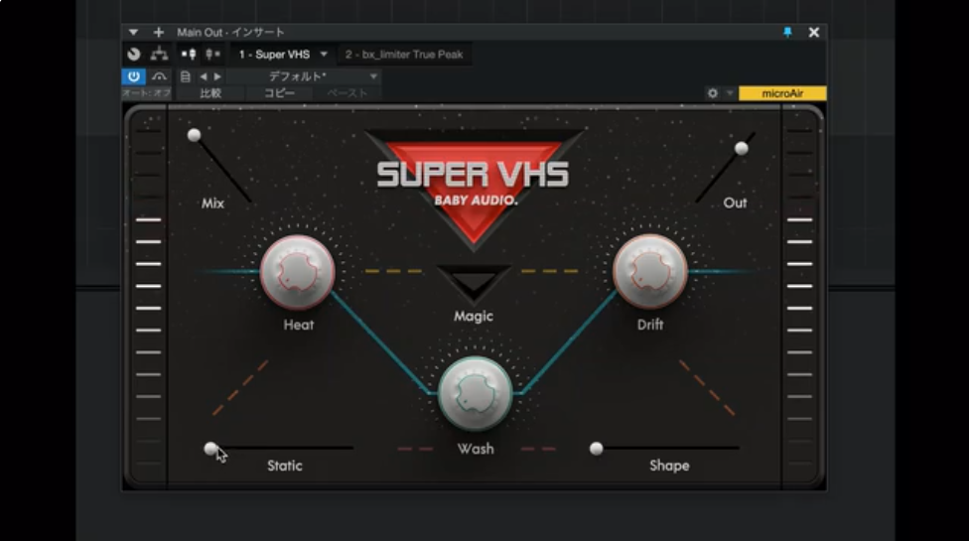Toggle plugin power bypass button
The image size is (969, 541).
(x=133, y=76)
